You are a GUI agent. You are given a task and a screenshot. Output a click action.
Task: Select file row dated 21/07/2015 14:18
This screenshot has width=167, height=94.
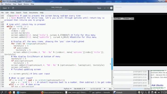coord(131,80)
